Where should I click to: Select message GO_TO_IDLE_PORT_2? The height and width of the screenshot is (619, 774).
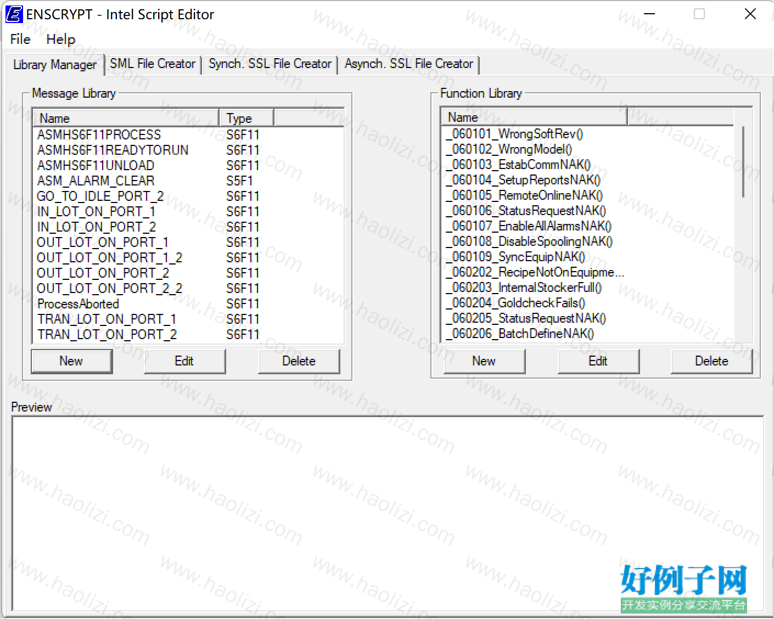coord(100,196)
